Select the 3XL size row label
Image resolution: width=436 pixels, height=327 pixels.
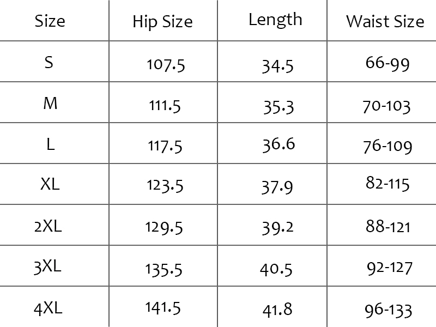tap(48, 267)
